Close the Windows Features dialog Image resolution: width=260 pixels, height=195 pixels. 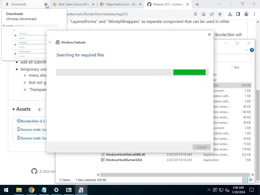(209, 35)
